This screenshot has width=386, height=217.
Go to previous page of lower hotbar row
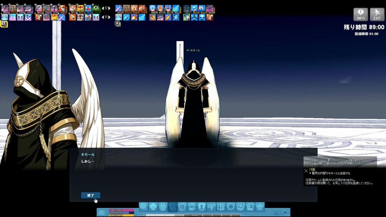pyautogui.click(x=103, y=17)
